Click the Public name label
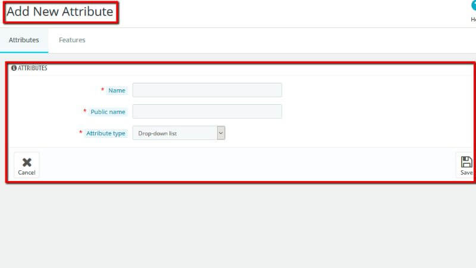The width and height of the screenshot is (476, 268). coord(108,112)
